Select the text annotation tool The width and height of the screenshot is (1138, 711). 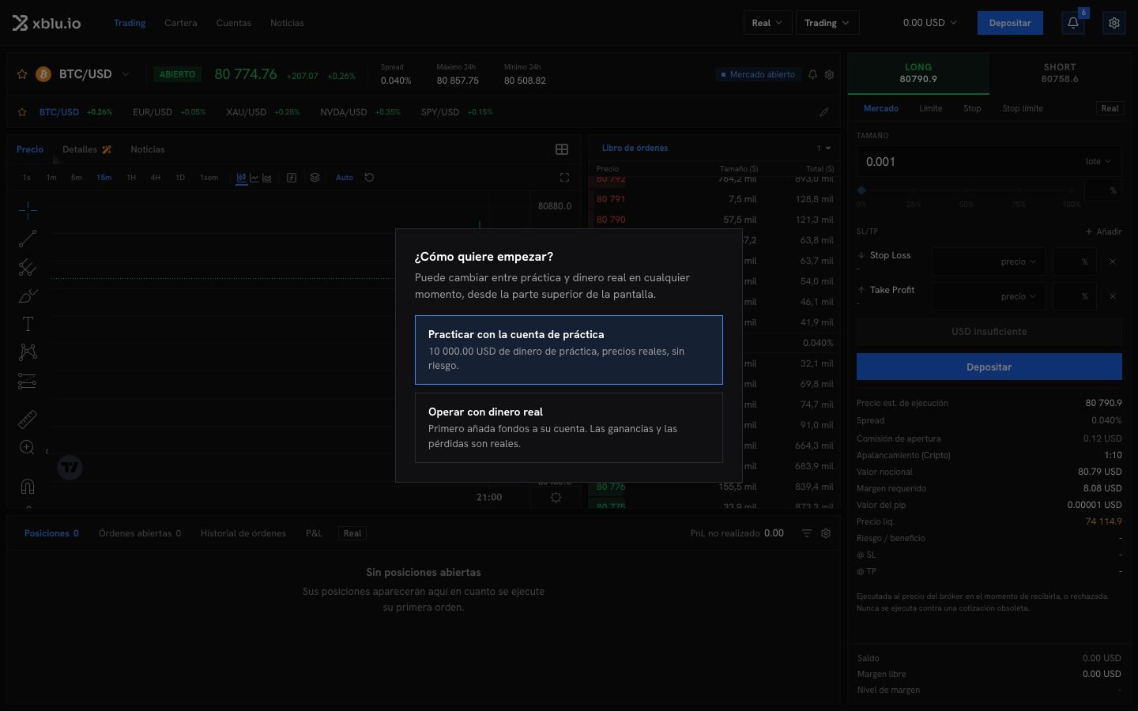28,324
